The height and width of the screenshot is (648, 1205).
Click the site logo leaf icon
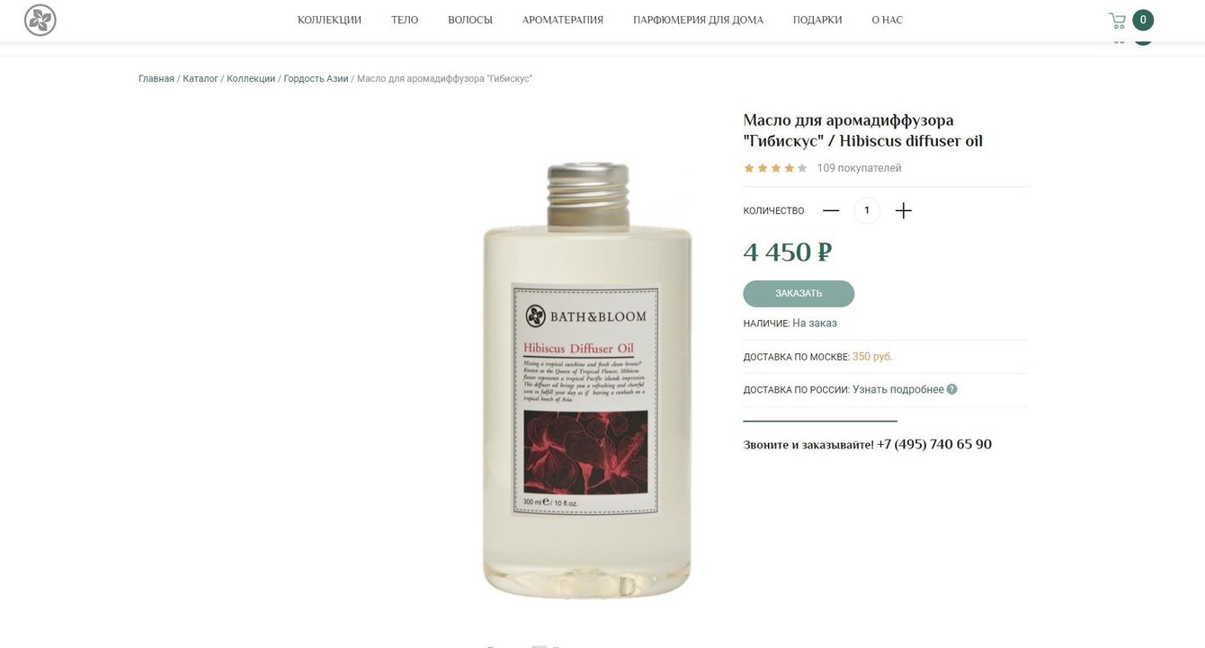(40, 20)
